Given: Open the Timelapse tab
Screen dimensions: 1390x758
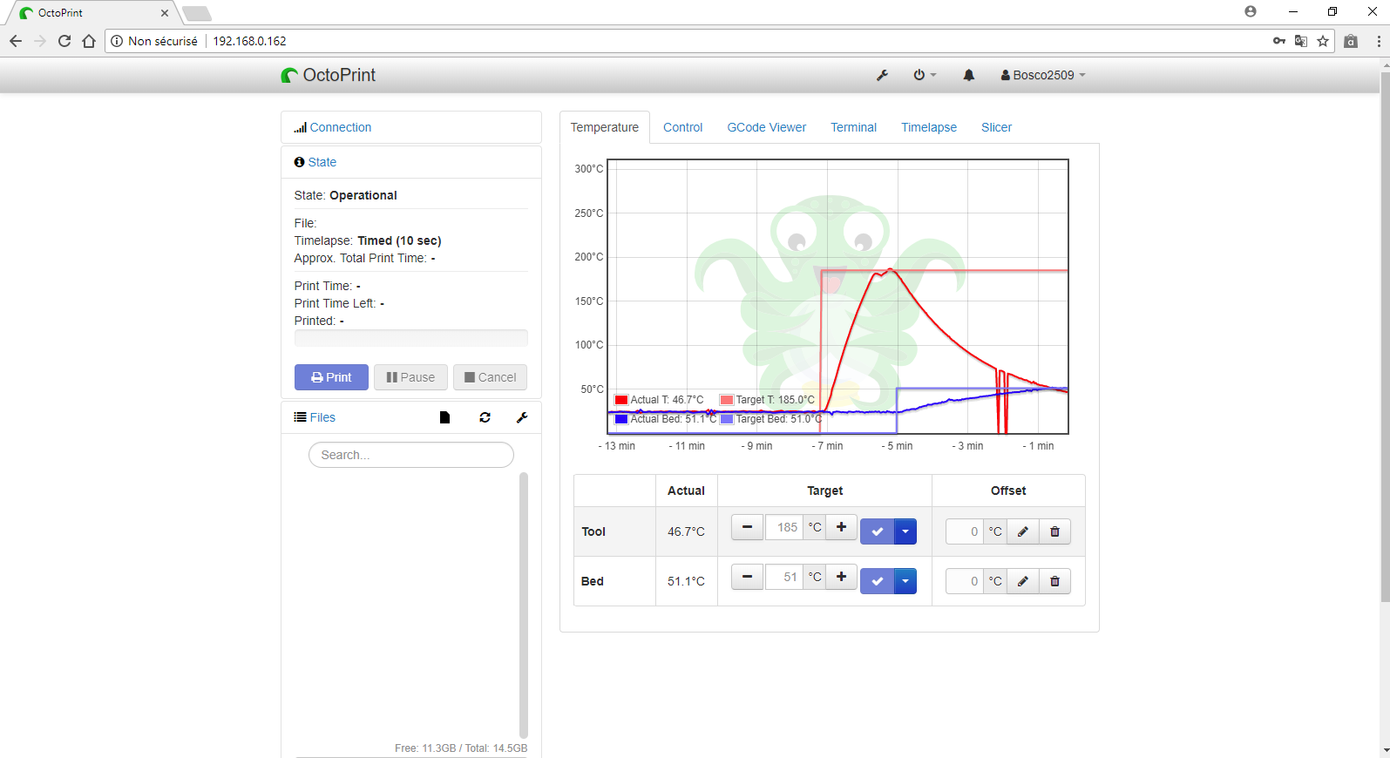Looking at the screenshot, I should [929, 127].
